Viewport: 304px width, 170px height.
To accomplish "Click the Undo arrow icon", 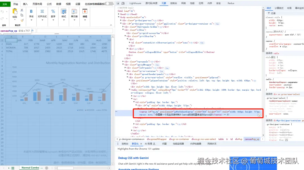I will click(x=2, y=12).
